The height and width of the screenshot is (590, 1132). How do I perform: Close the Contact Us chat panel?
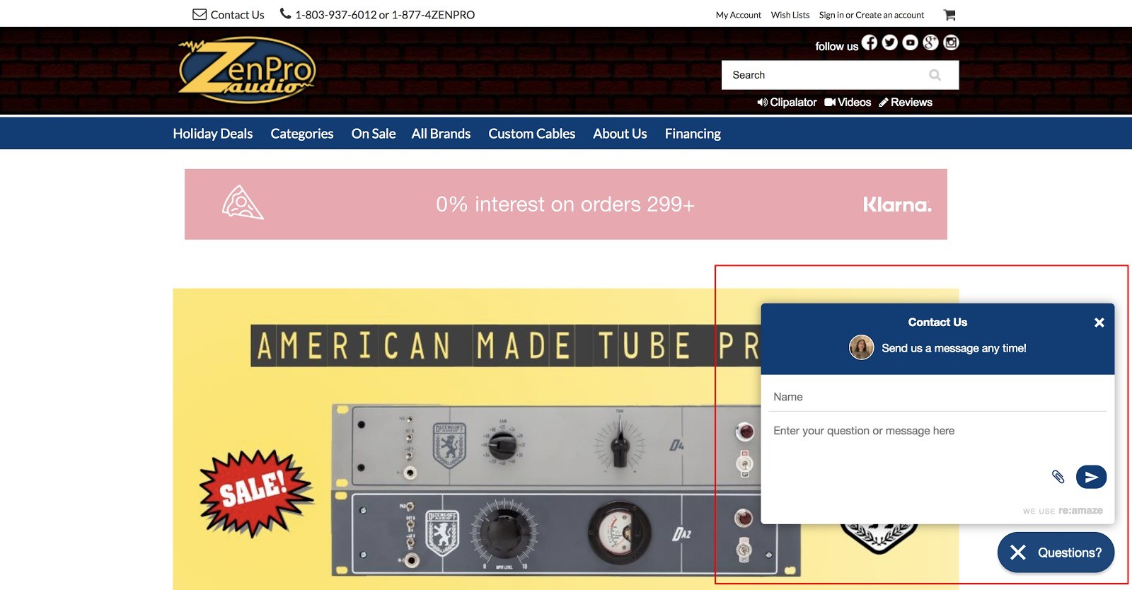click(x=1099, y=323)
